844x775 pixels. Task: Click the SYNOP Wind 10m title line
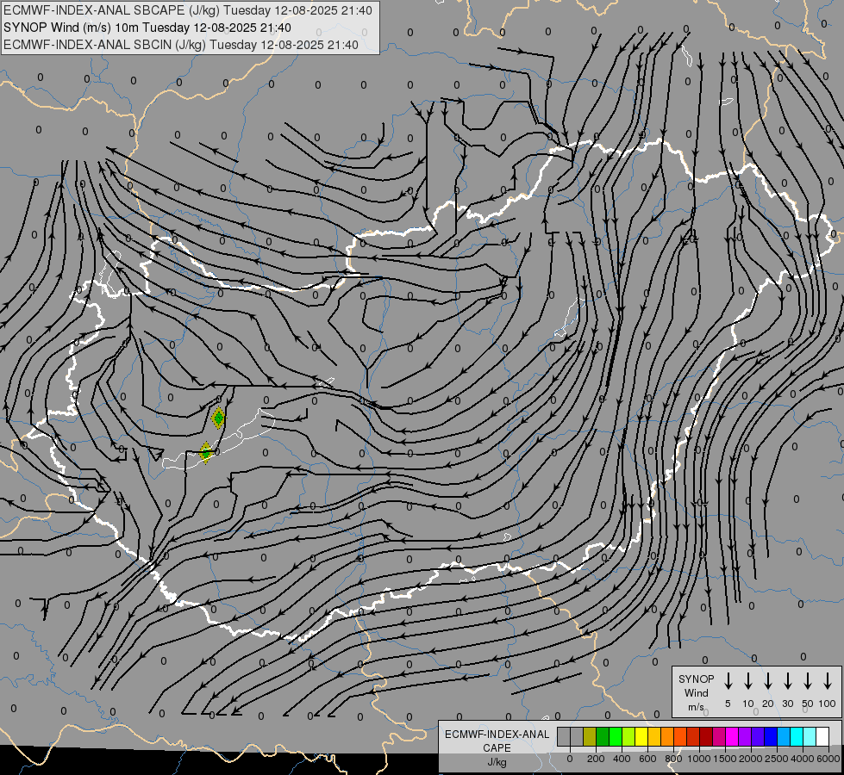tap(147, 28)
